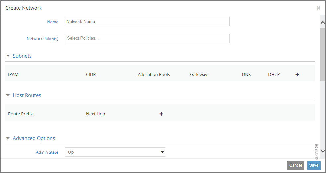
Task: Collapse the Advanced Options section triangle
Action: click(8, 138)
